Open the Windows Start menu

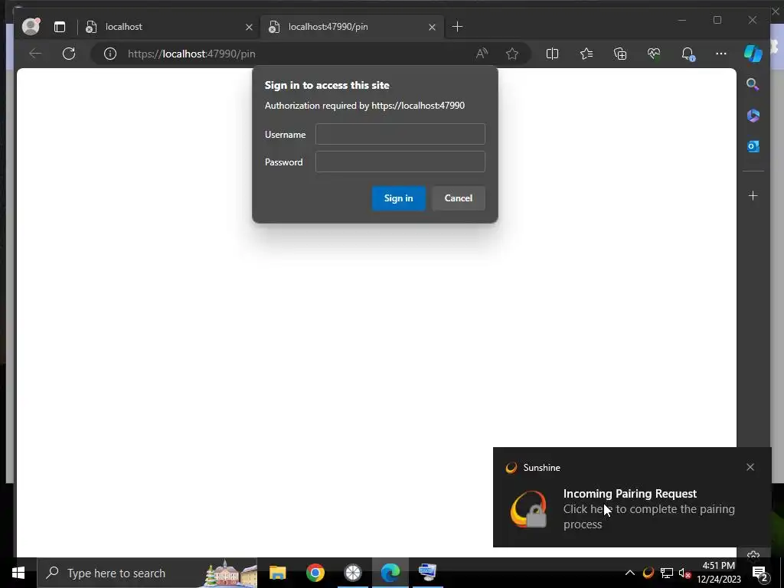[x=18, y=573]
